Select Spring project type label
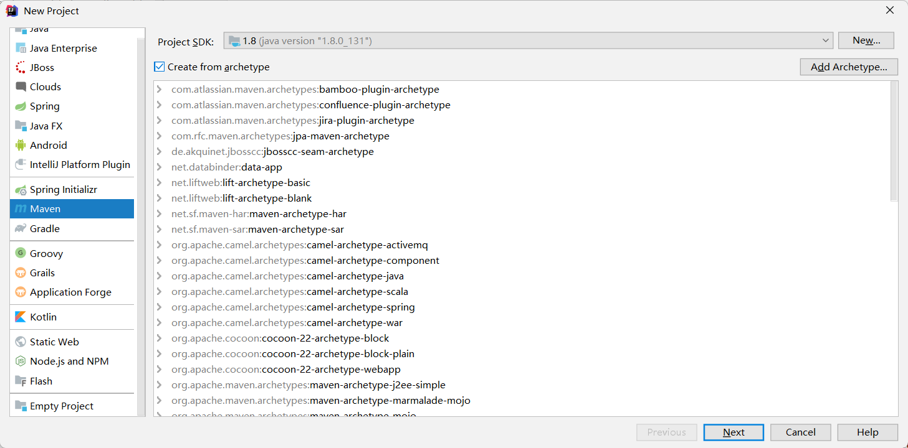Viewport: 908px width, 448px height. [45, 106]
